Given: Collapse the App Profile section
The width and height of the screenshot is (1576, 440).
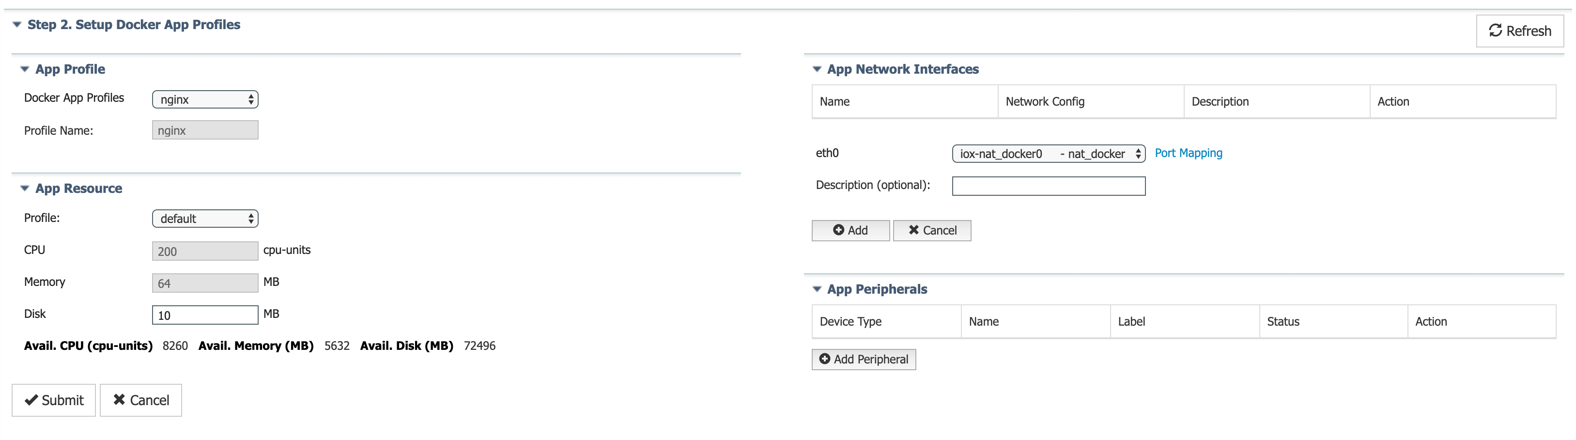Looking at the screenshot, I should pyautogui.click(x=24, y=68).
